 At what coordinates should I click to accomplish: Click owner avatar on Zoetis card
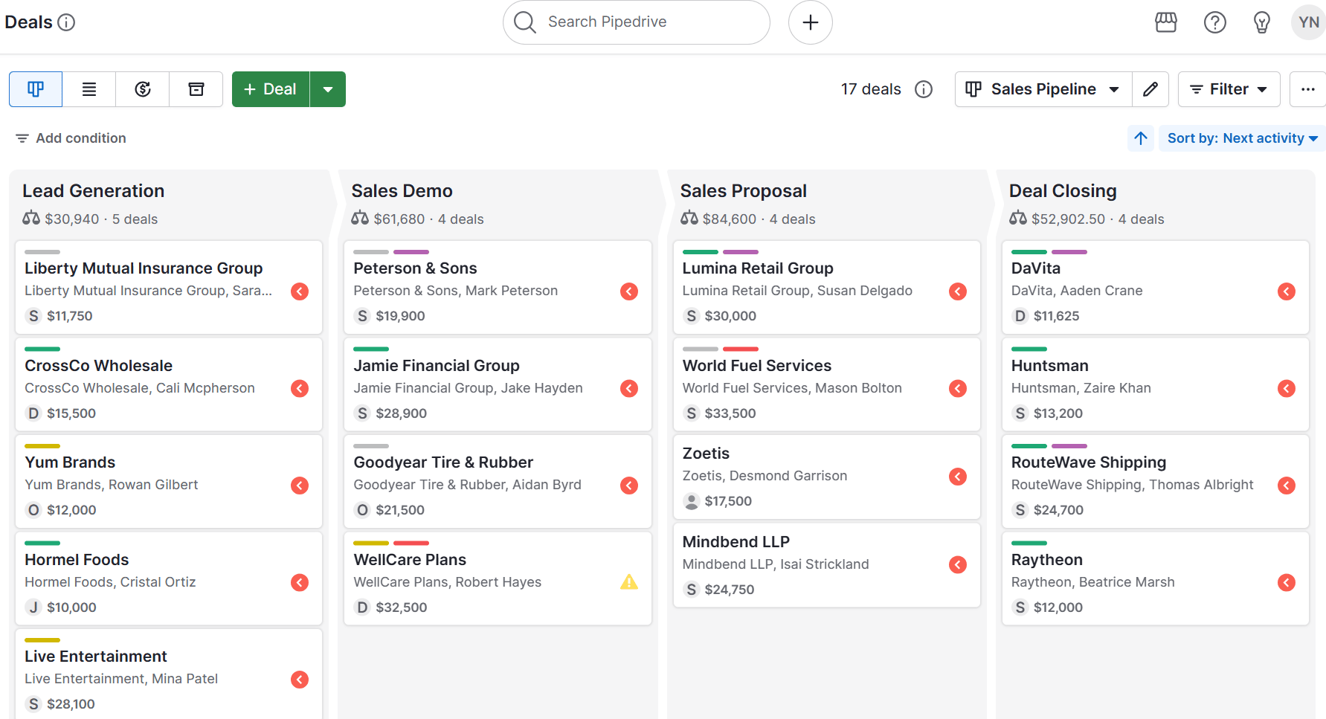point(692,502)
